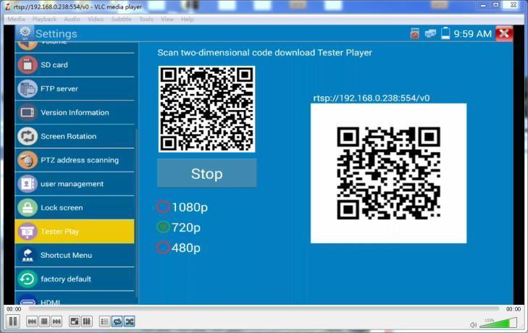Click the Stop button
Image resolution: width=528 pixels, height=333 pixels.
click(206, 174)
